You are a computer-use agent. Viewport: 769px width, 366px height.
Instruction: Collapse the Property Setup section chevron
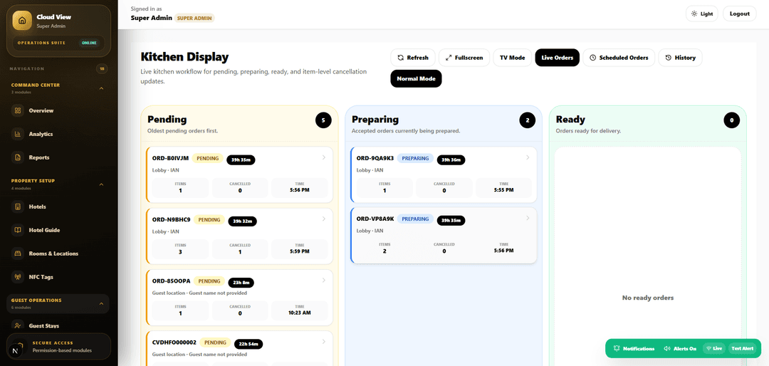tap(102, 184)
